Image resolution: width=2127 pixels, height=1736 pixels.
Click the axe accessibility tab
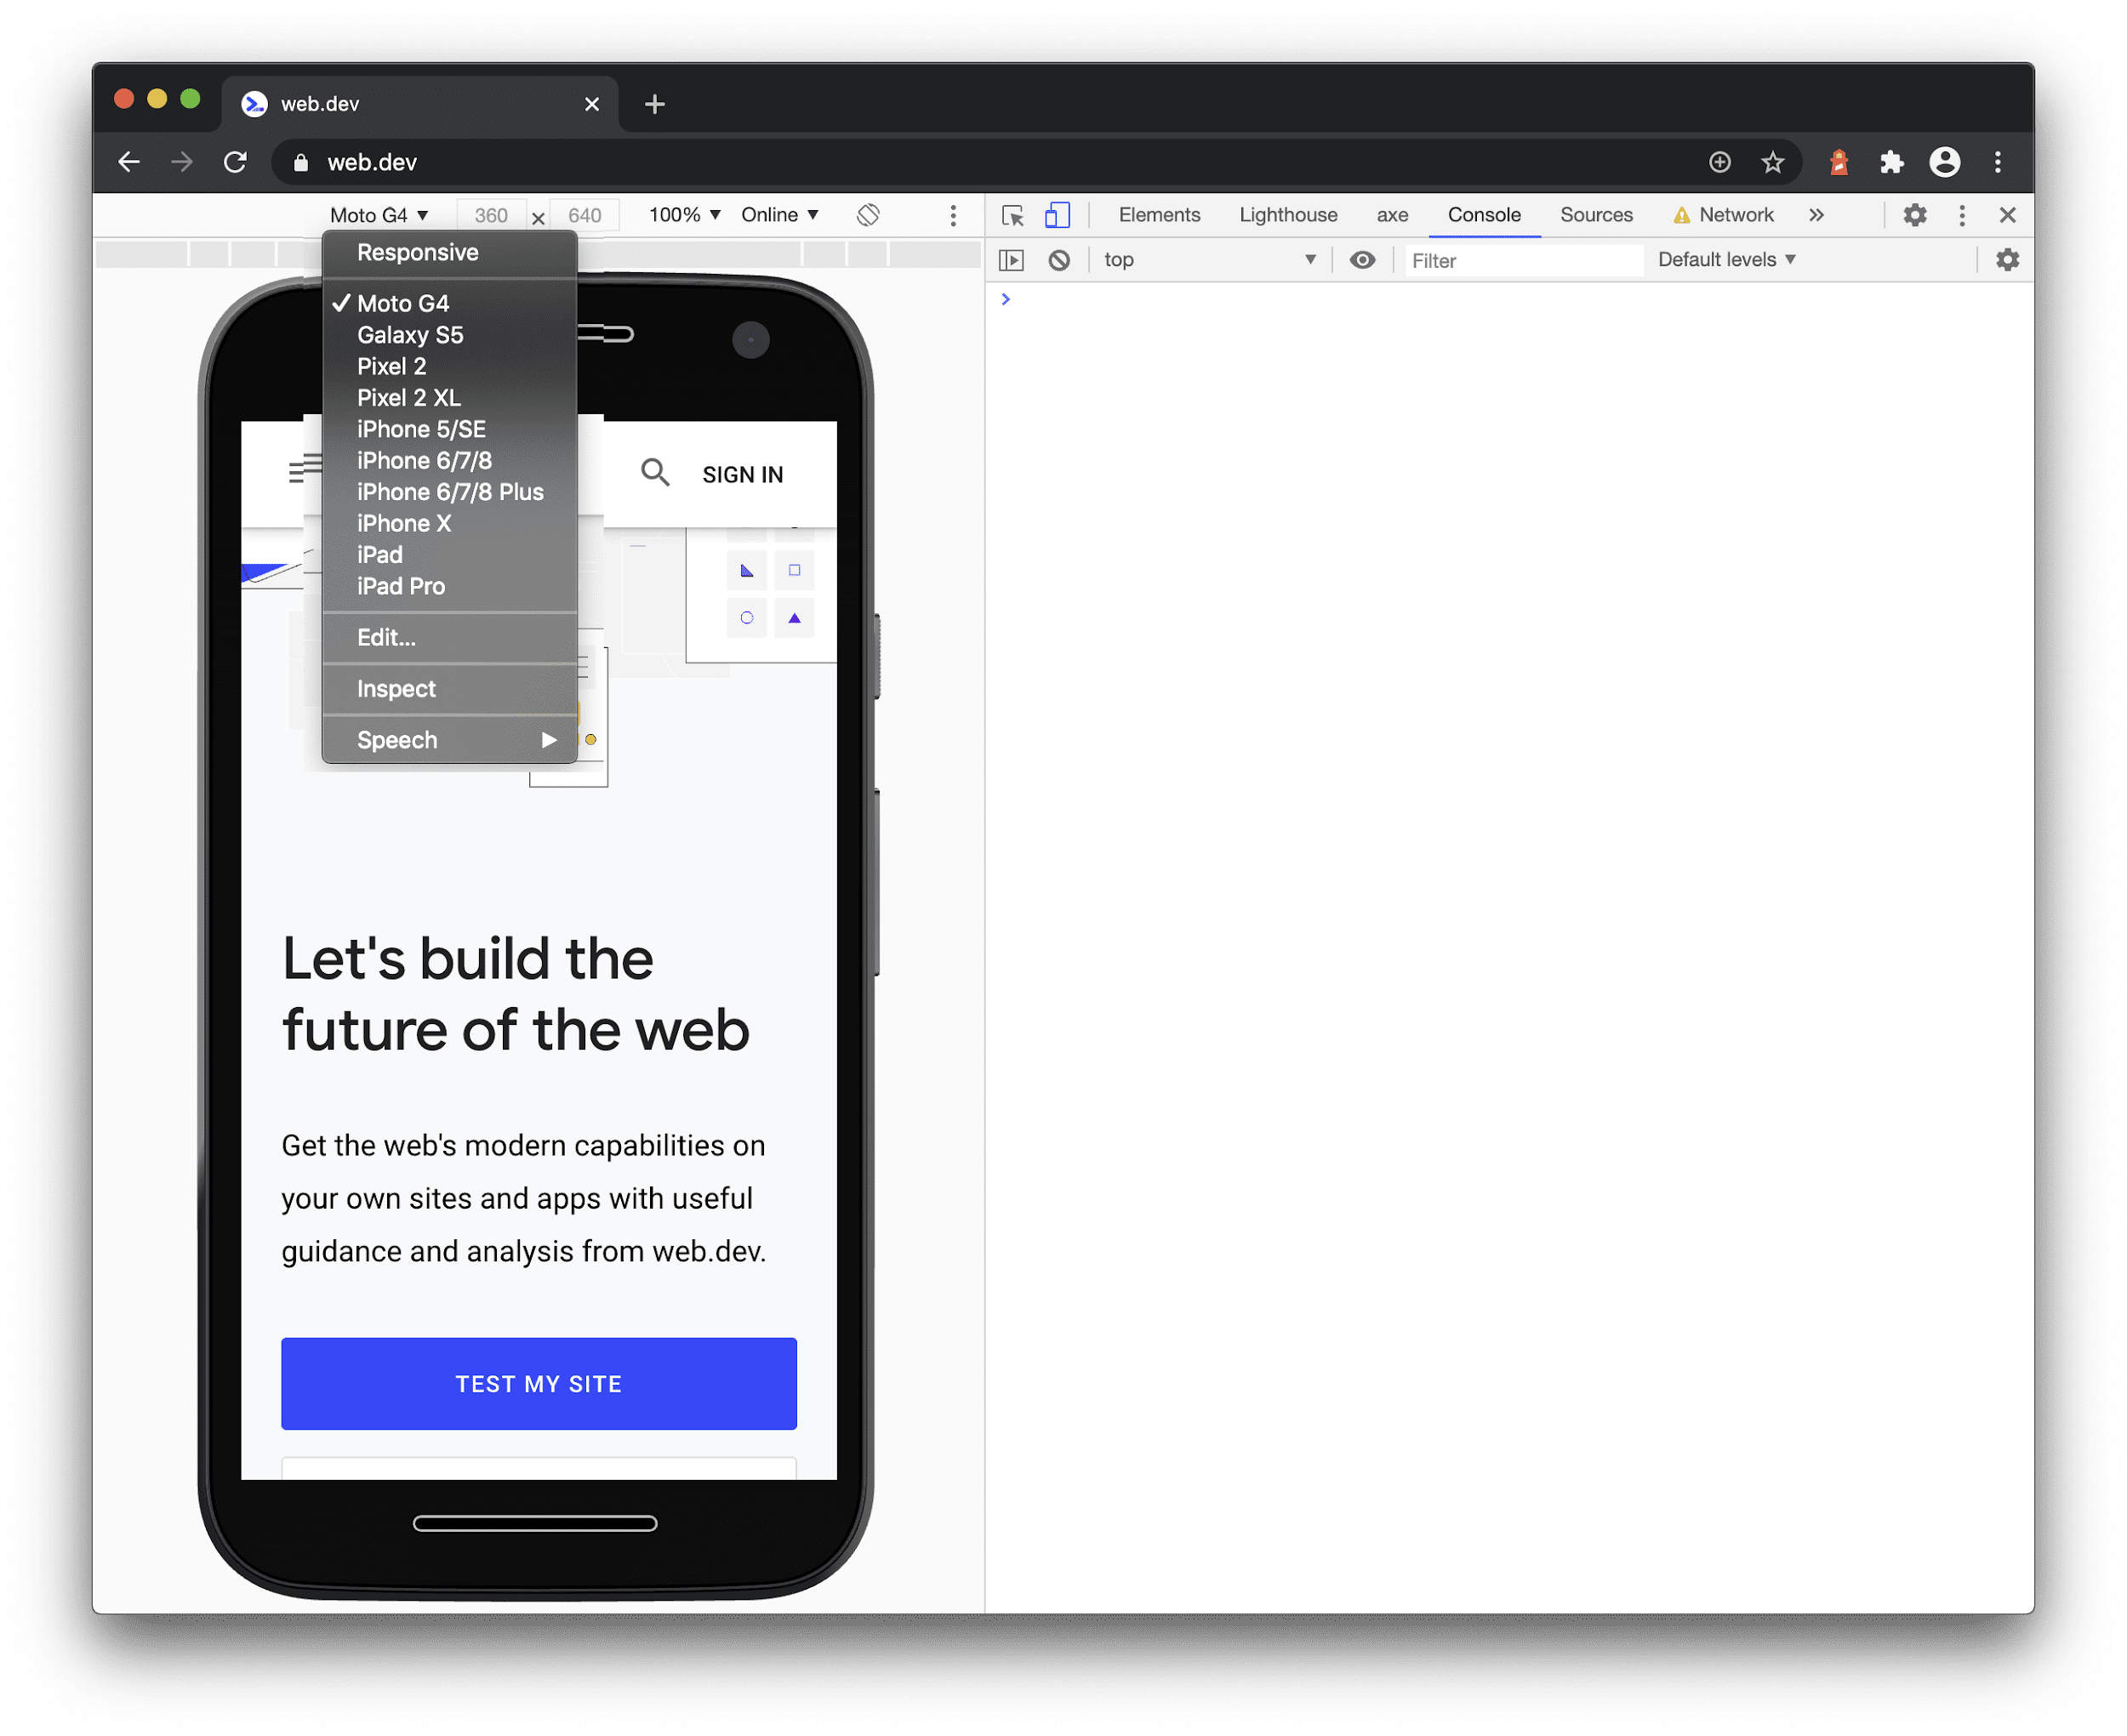coord(1392,212)
